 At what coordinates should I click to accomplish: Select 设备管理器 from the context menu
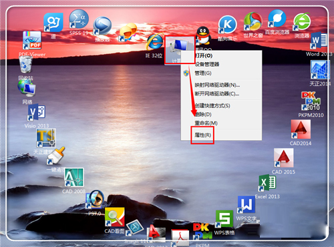pos(221,64)
